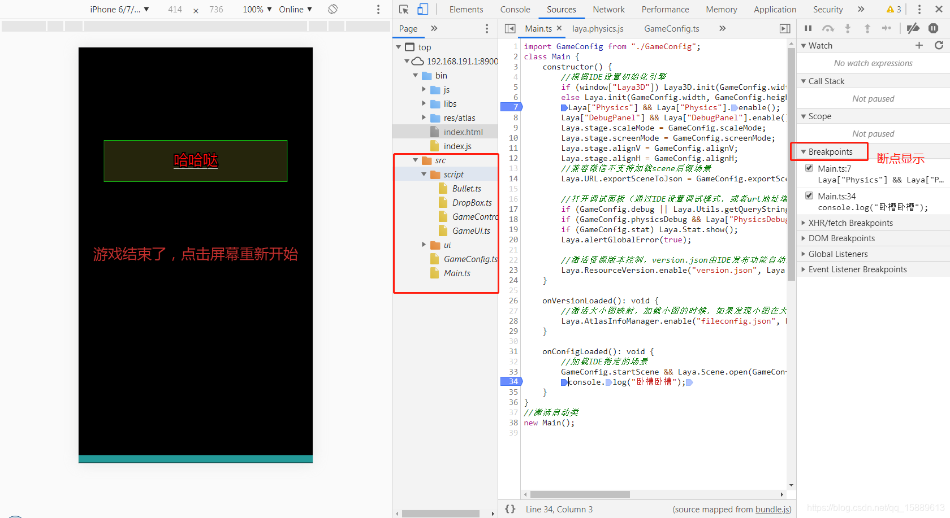Pretty print the source with braces icon
Viewport: 950px width, 518px height.
510,509
